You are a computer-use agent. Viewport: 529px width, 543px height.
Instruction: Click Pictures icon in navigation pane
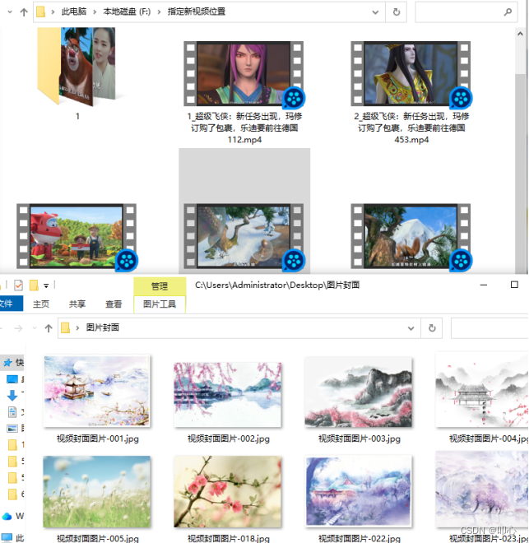12,429
